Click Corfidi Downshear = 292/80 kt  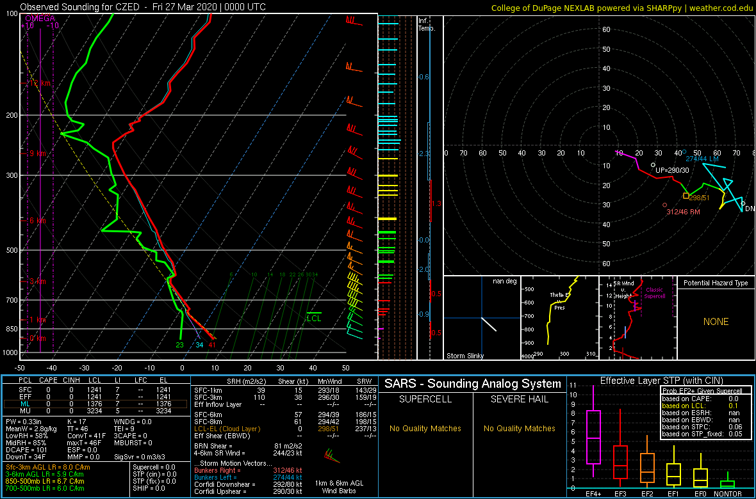tap(248, 484)
